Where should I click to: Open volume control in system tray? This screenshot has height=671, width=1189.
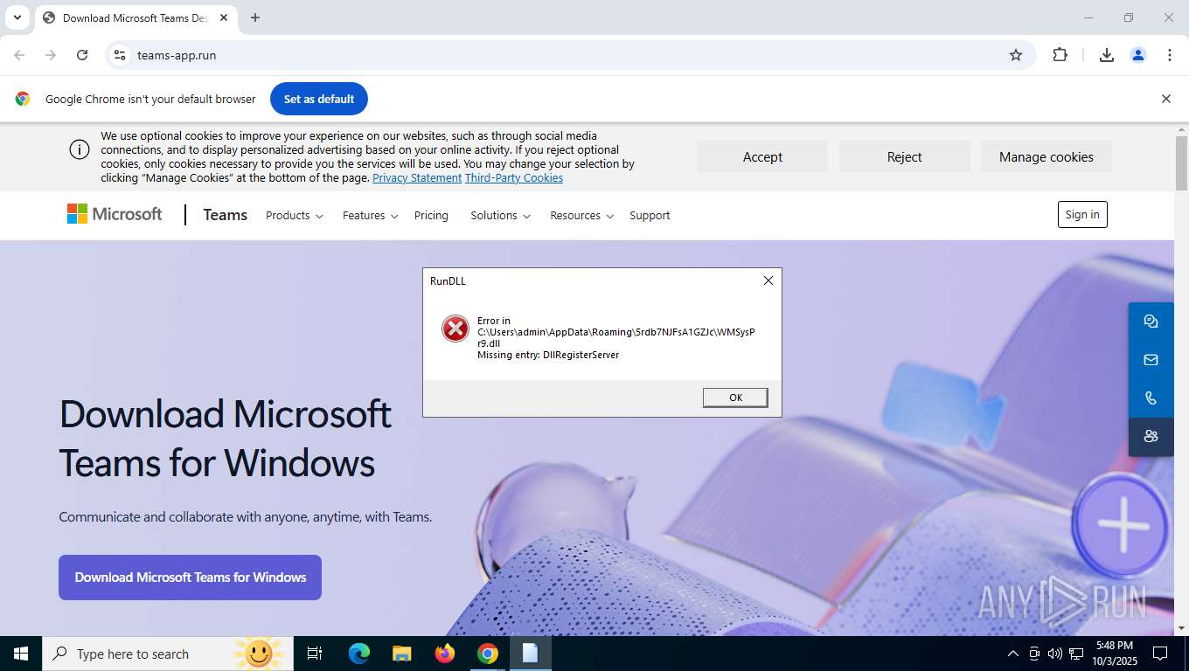click(x=1054, y=654)
